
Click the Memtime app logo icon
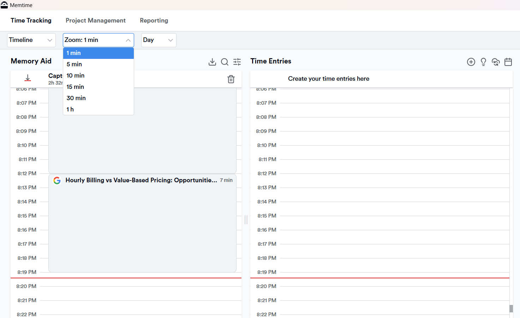click(x=4, y=5)
